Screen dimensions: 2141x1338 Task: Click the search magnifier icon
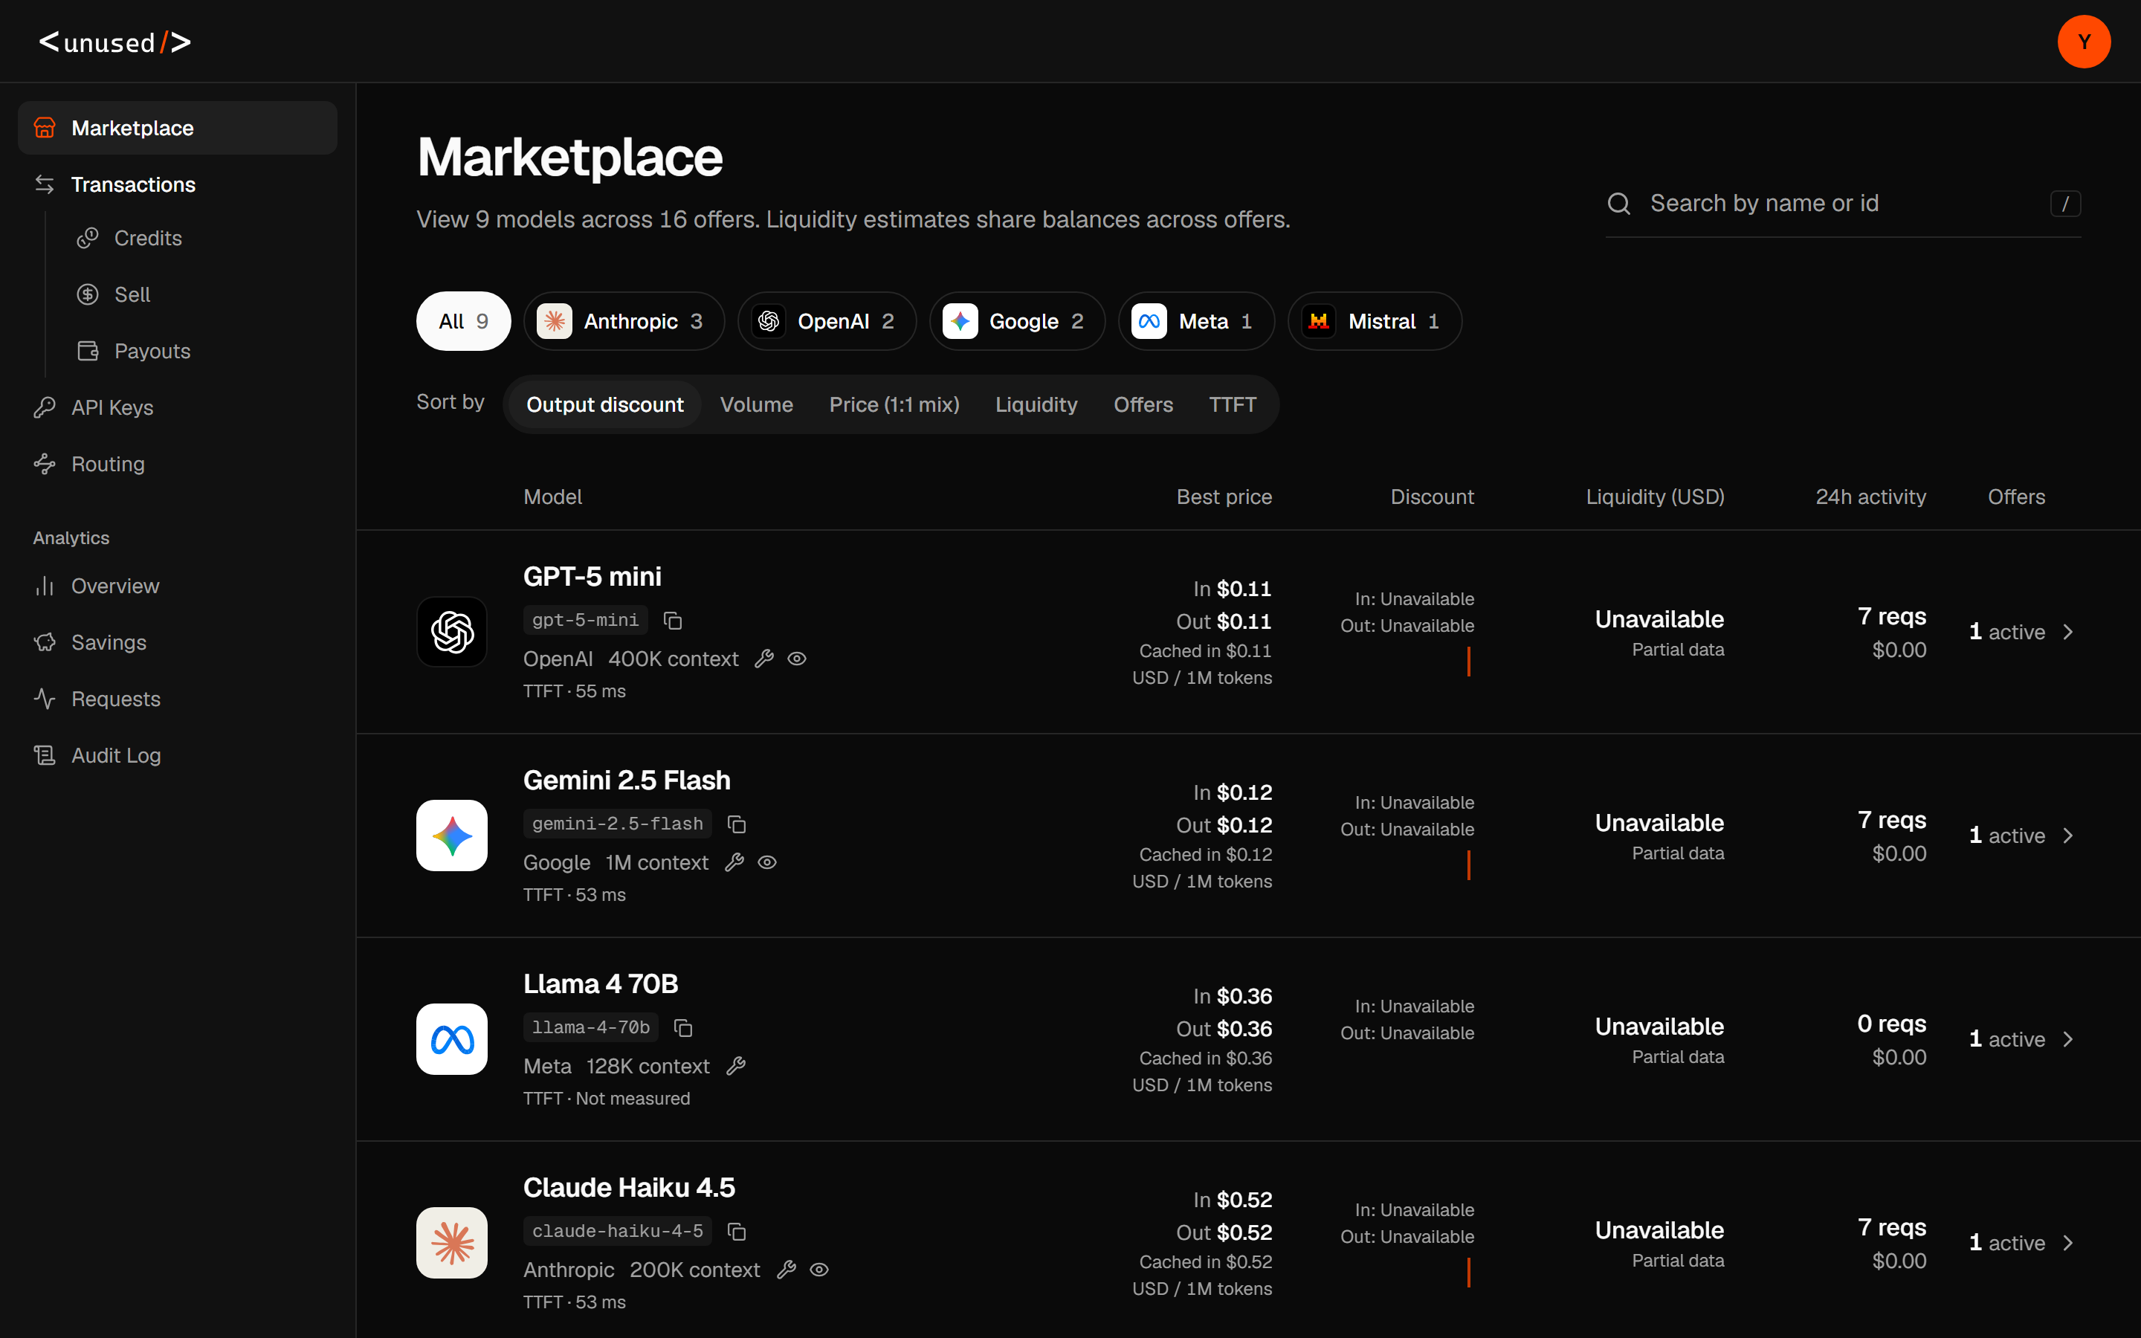coord(1619,204)
